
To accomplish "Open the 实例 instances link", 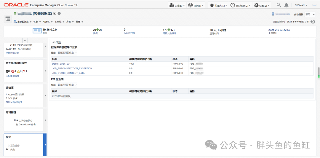I will click(x=95, y=33).
